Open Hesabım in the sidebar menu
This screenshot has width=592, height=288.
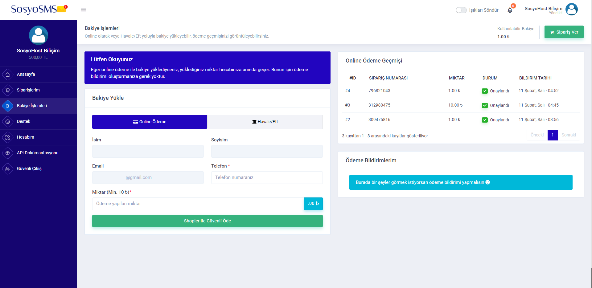pyautogui.click(x=26, y=137)
